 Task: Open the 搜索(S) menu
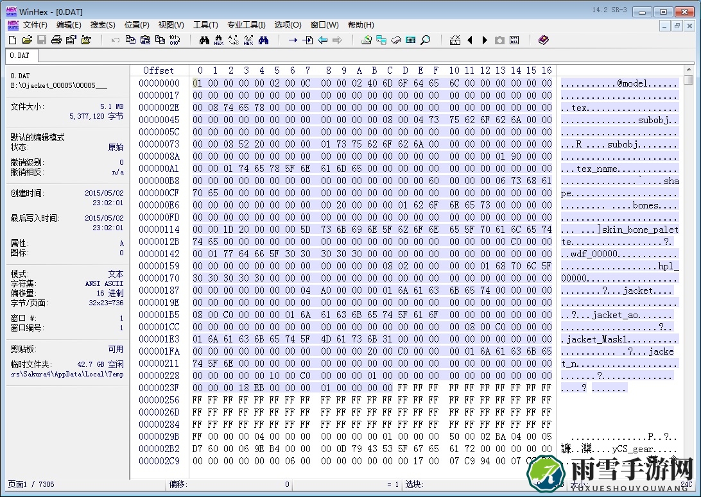(x=103, y=25)
